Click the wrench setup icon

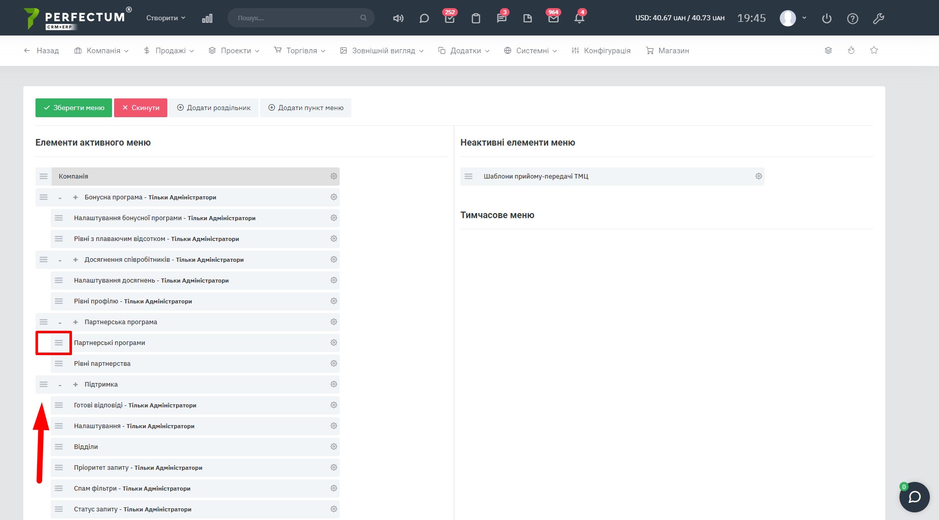click(878, 18)
